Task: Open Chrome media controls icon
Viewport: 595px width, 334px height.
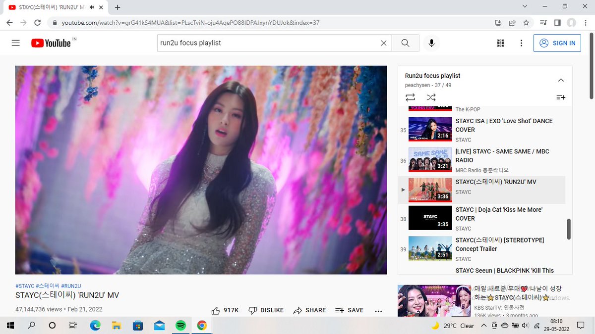Action: [x=543, y=23]
